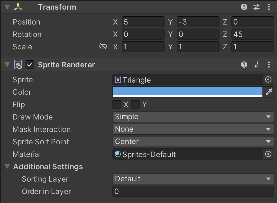
Task: Open the Sorting Layer dropdown
Action: [193, 179]
